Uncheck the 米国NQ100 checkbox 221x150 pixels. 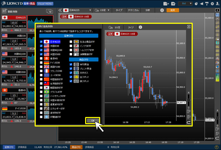[x=41, y=50]
